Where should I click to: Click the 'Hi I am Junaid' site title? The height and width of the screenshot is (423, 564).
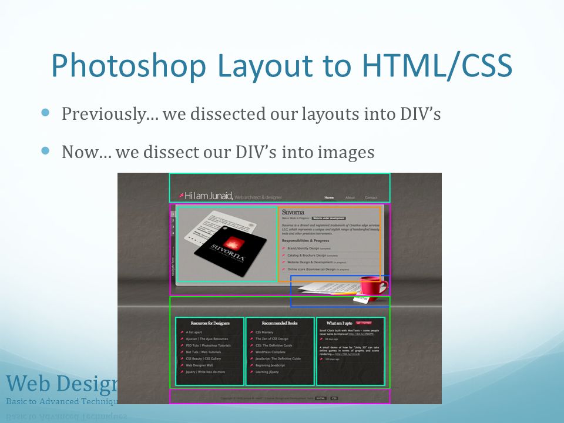pyautogui.click(x=209, y=196)
